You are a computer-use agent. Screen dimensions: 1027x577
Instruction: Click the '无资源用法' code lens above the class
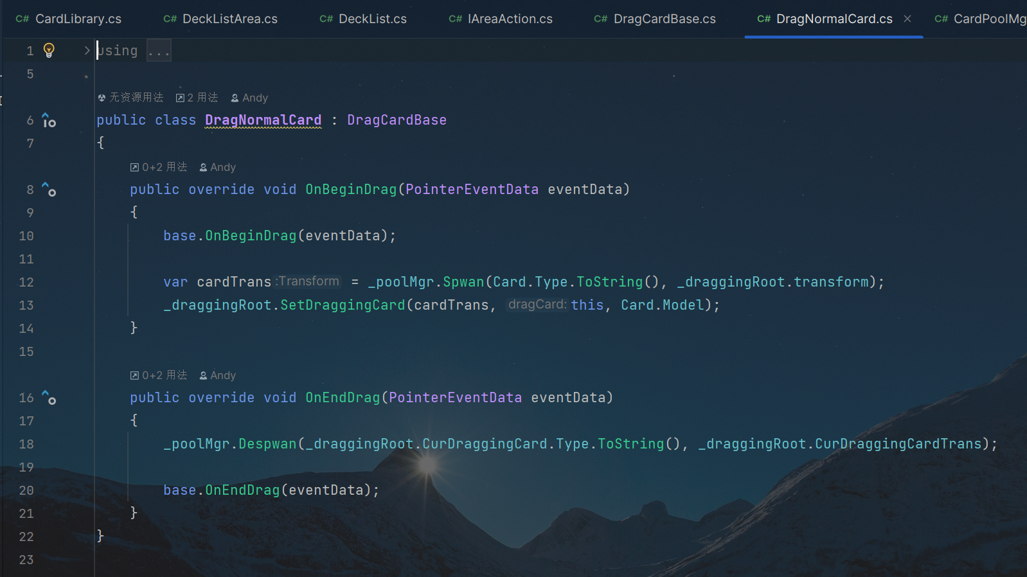tap(130, 98)
